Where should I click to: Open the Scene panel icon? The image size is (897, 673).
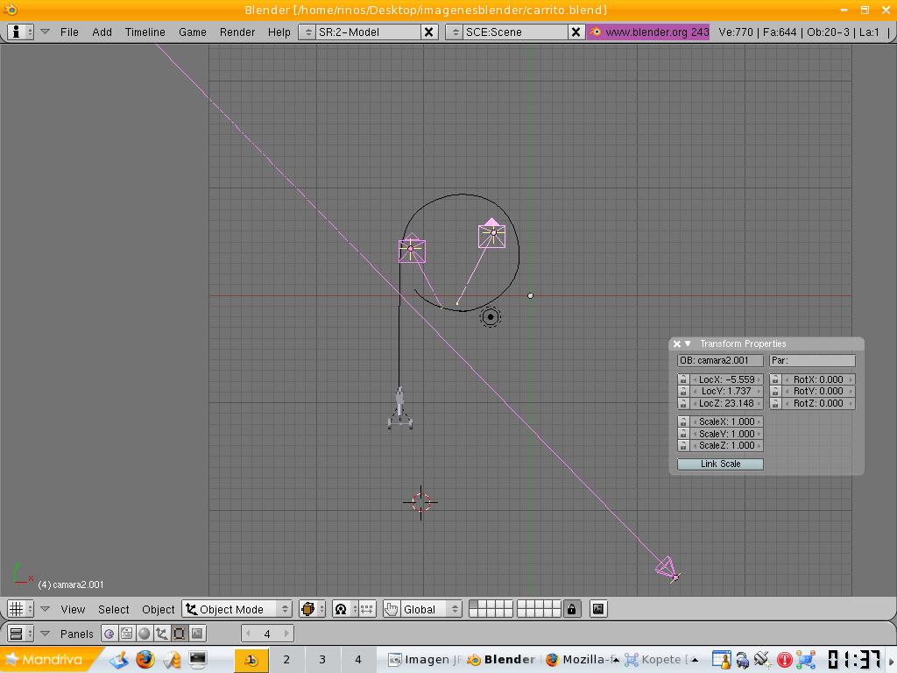196,634
